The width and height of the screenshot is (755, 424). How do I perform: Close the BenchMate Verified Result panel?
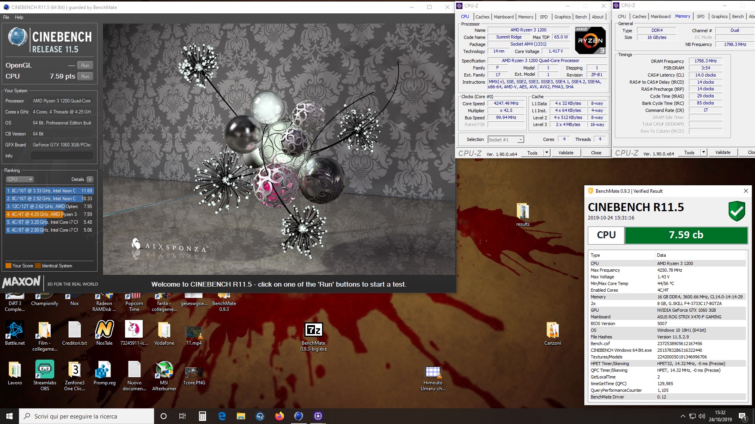(x=746, y=191)
